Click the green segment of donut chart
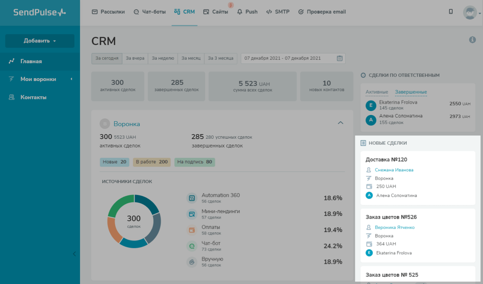Screen dimensions: 483x284 120,204
